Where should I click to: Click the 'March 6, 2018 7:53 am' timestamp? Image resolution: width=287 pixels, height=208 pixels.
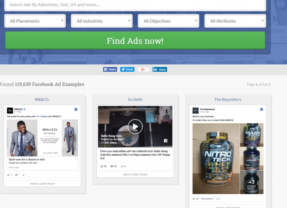(x=42, y=183)
